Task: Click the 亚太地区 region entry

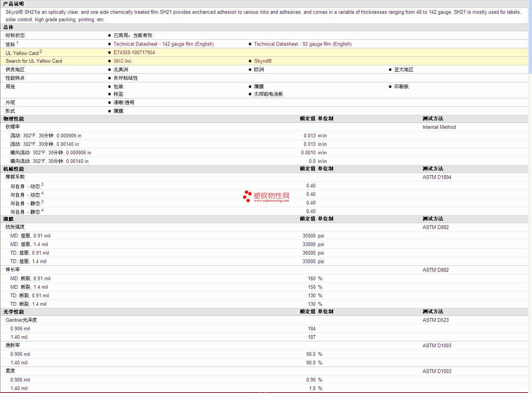Action: pos(404,70)
